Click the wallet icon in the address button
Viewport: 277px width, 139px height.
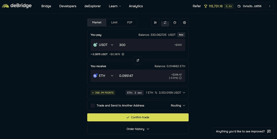coord(239,6)
